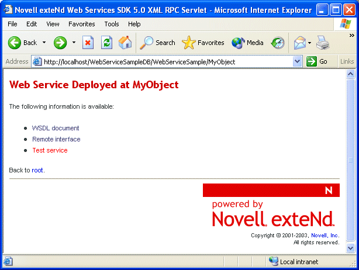Open the WSDL document link
Screen dimensions: 359x270
[x=56, y=128]
